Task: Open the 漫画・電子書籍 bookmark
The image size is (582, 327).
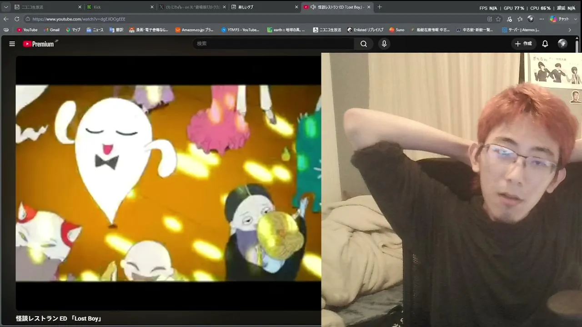Action: click(149, 30)
